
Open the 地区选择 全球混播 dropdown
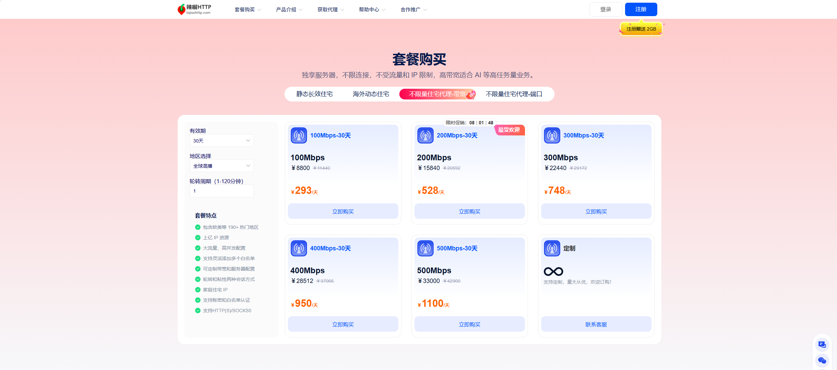221,166
